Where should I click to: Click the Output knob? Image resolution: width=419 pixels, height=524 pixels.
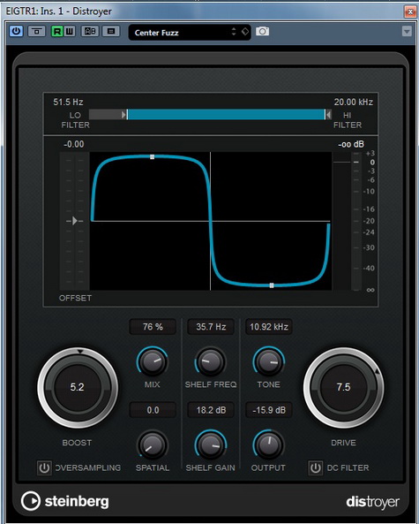point(268,445)
